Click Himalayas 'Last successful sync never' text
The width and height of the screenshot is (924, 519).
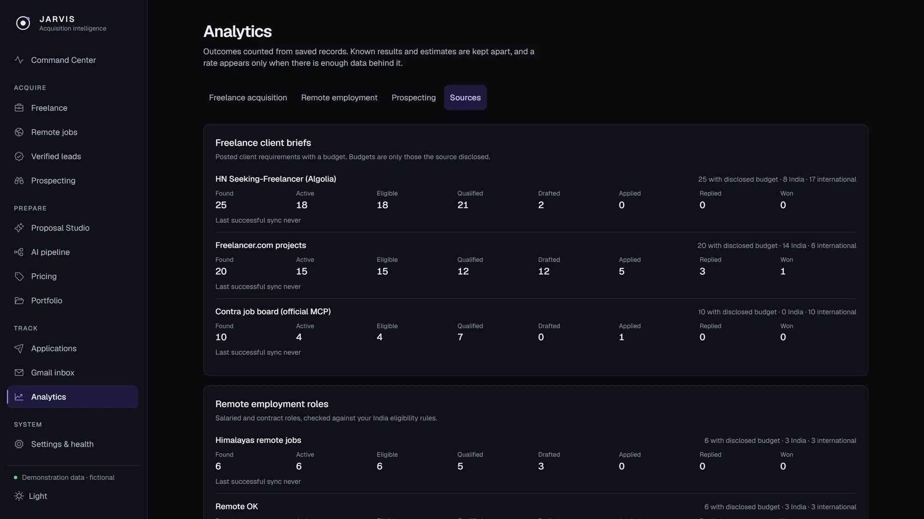[x=258, y=481]
